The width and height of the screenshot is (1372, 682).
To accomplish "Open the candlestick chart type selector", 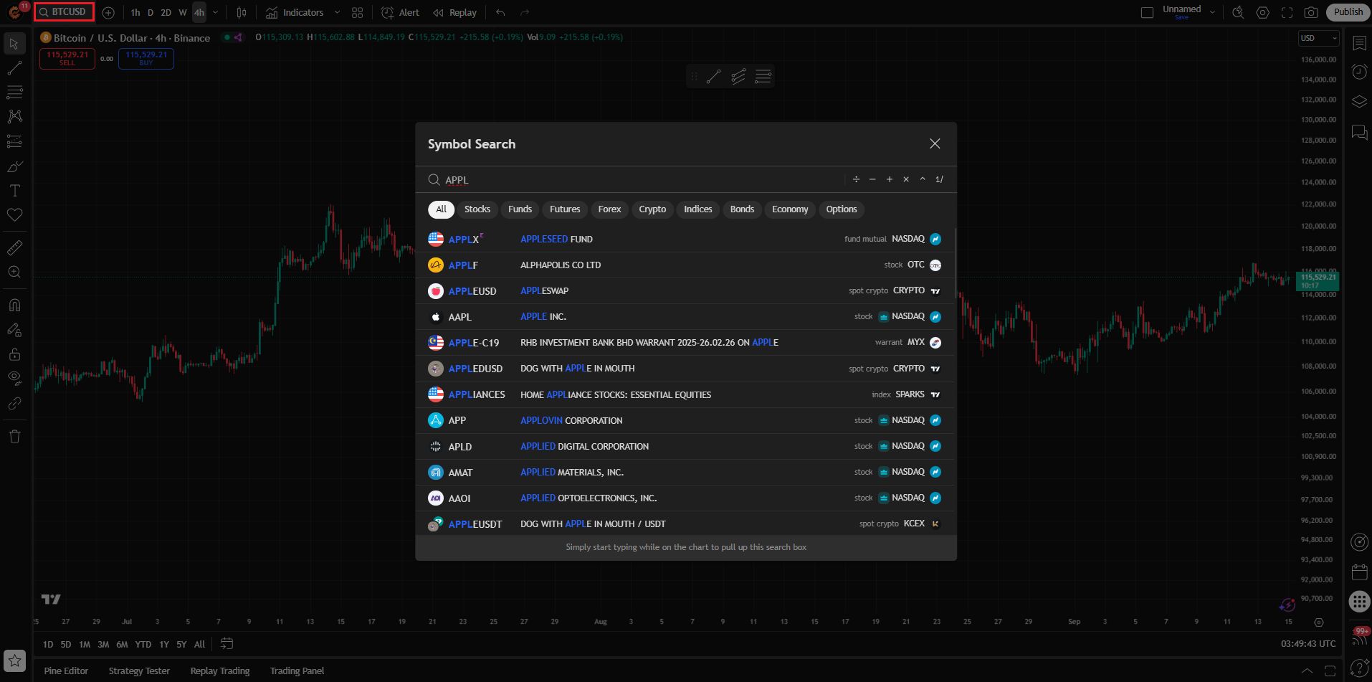I will [242, 13].
